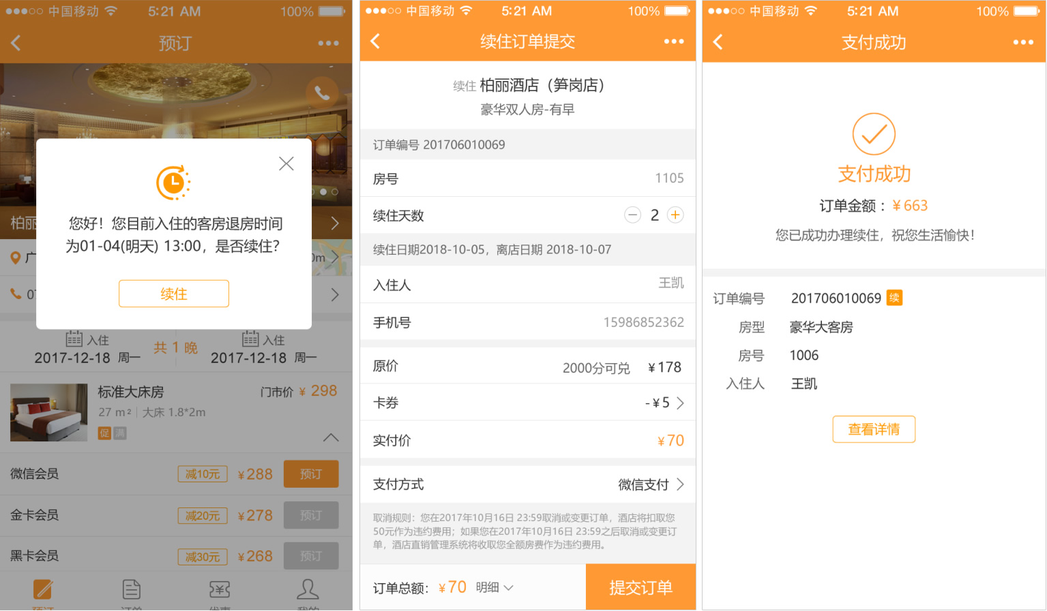The image size is (1047, 611).
Task: Increase 续住天数 with the plus button
Action: [x=675, y=215]
